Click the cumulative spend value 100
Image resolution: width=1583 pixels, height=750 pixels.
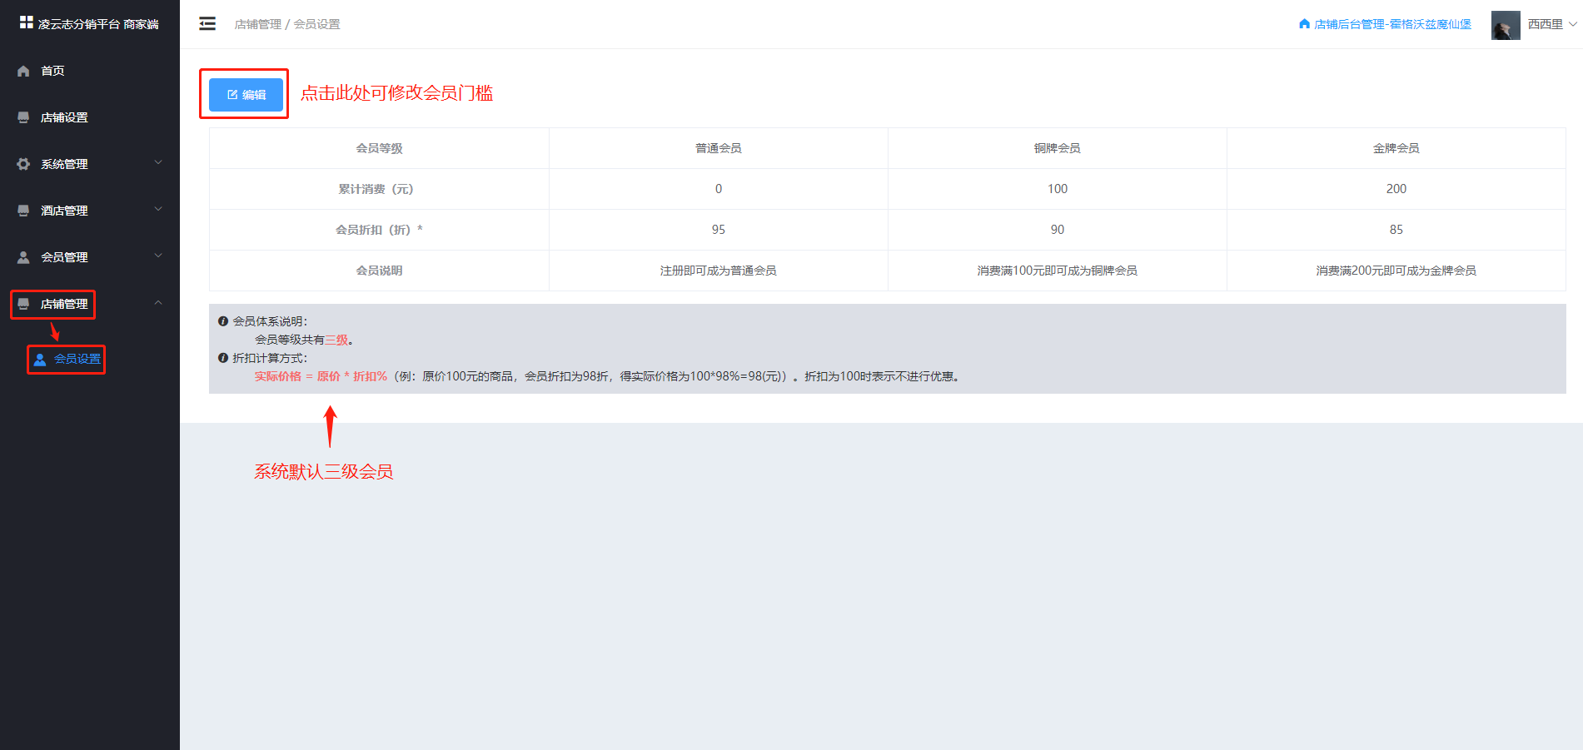pos(1057,189)
